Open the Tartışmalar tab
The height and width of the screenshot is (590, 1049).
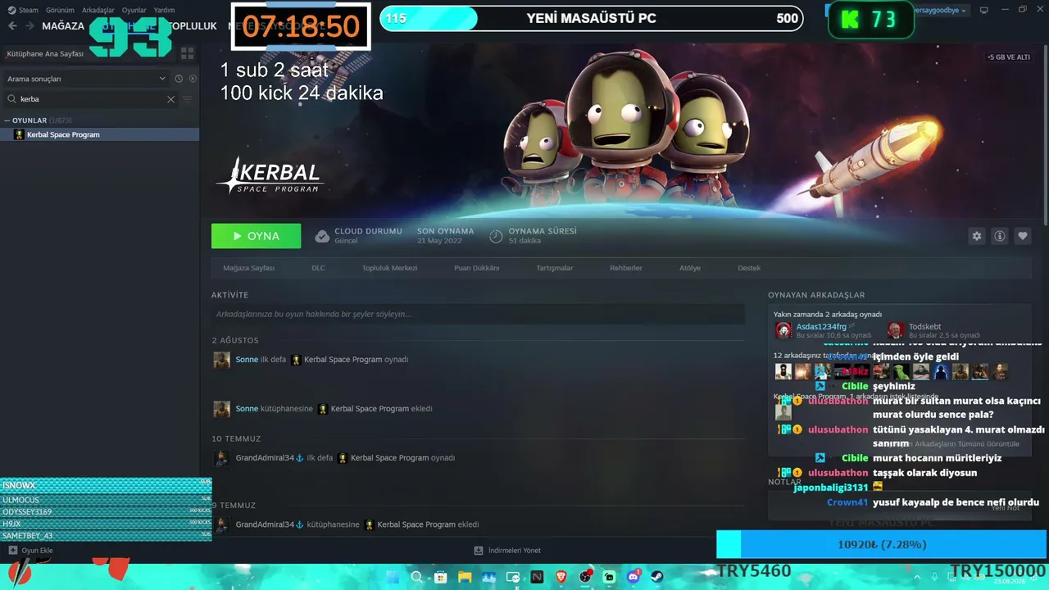(x=555, y=268)
